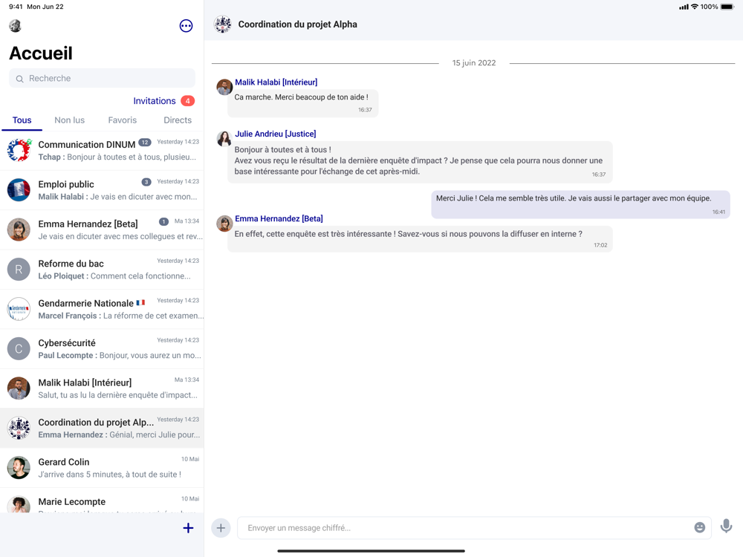Open the Coordination du projet Alpha room avatar

point(222,25)
